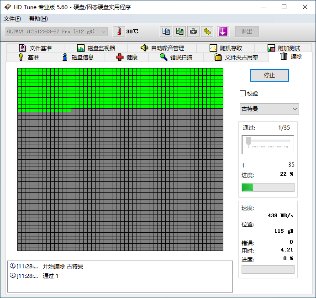Image resolution: width=316 pixels, height=298 pixels.
Task: Select the 擦除 tab
Action: [291, 57]
